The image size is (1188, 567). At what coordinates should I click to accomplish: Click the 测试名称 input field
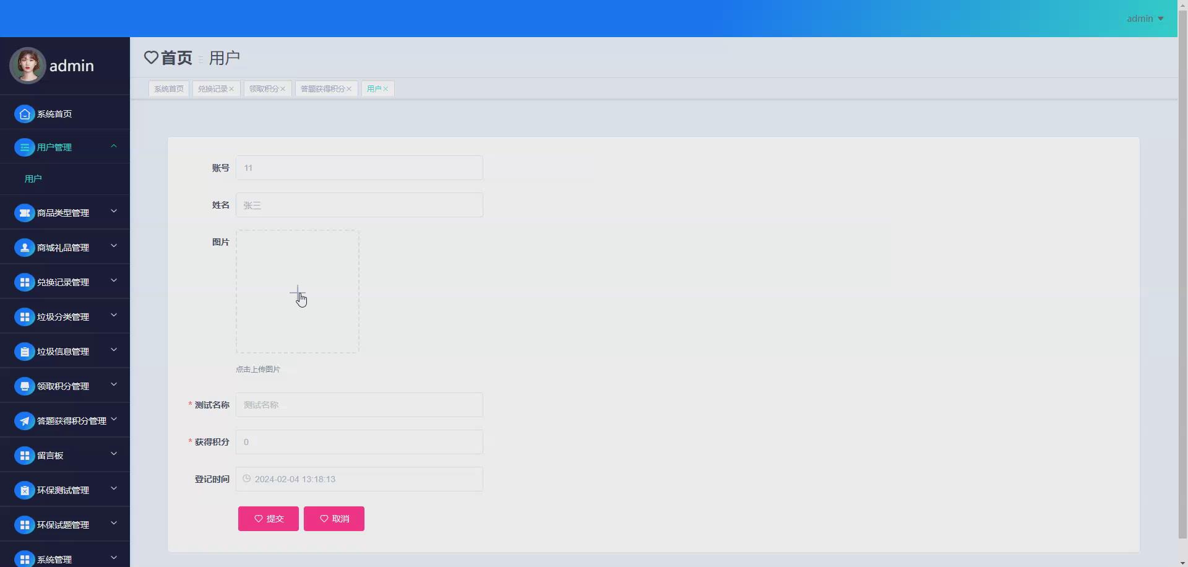(359, 405)
